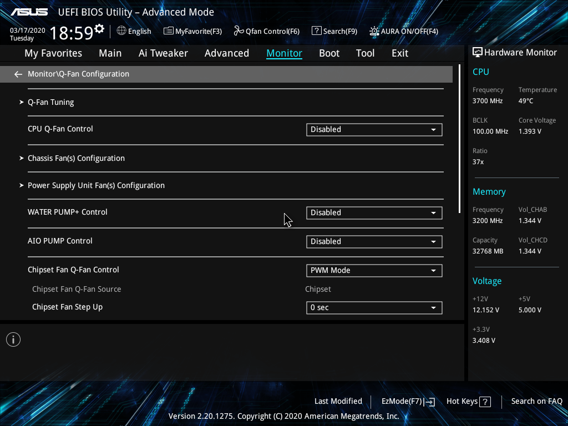Image resolution: width=568 pixels, height=426 pixels.
Task: Open AIO PUMP Control dropdown
Action: (x=374, y=242)
